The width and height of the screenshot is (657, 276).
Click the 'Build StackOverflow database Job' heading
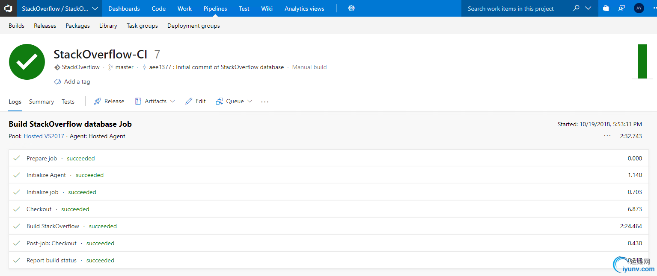click(70, 124)
